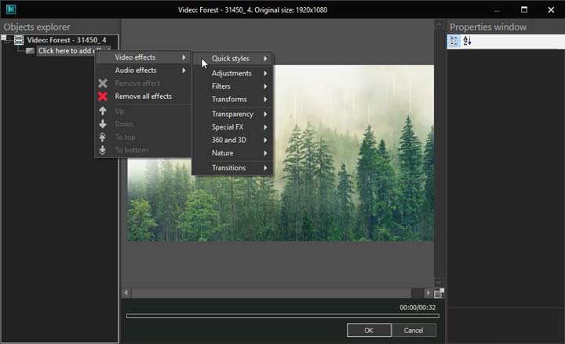Screen dimensions: 565x344
Task: Click the horizontal scrollbar left arrow
Action: pyautogui.click(x=126, y=293)
